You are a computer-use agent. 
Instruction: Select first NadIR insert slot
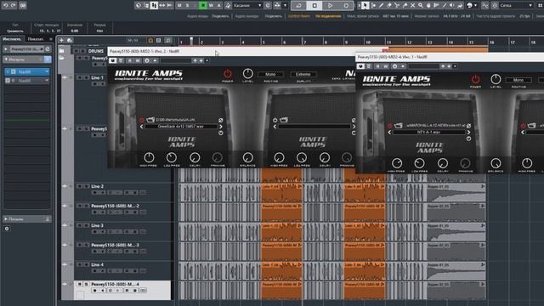tap(26, 71)
